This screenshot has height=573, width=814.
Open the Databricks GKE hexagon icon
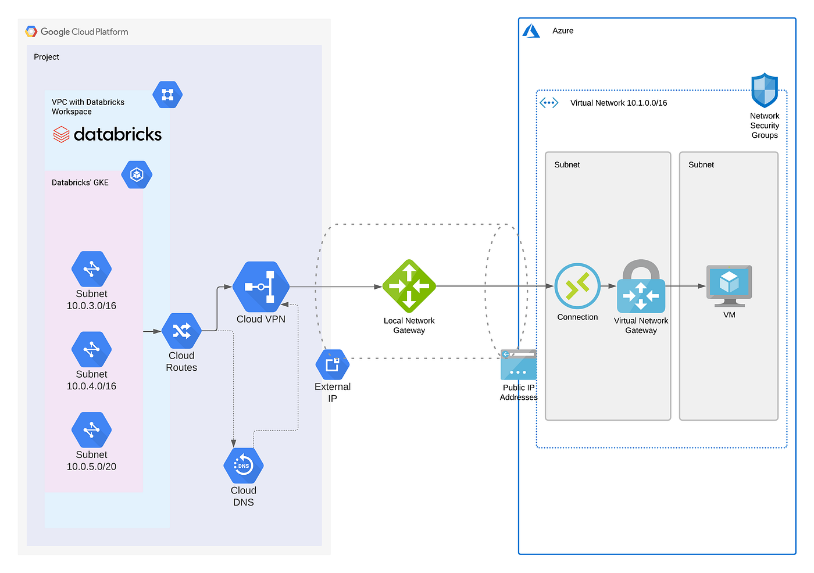(x=137, y=174)
